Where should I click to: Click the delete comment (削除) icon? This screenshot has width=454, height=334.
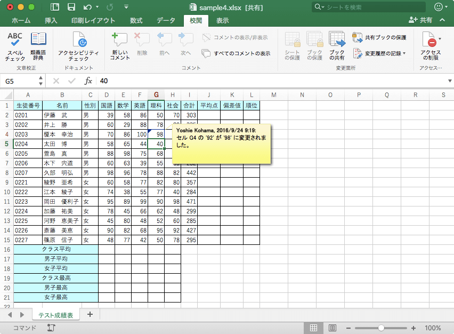(142, 44)
